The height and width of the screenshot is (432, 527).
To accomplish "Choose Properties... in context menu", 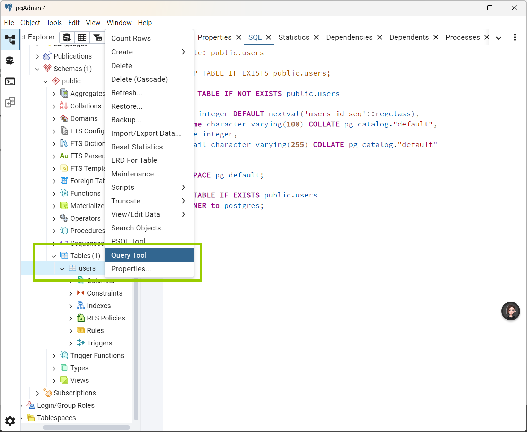I will click(149, 269).
